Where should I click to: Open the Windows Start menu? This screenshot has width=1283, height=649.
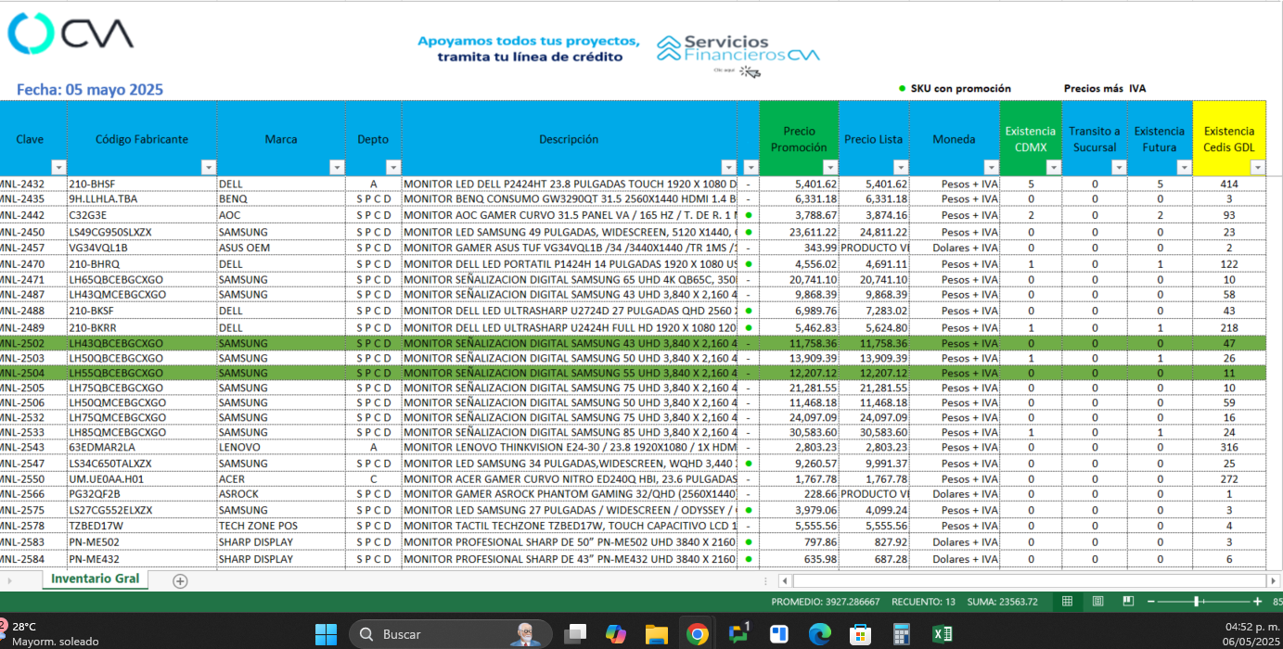click(326, 634)
